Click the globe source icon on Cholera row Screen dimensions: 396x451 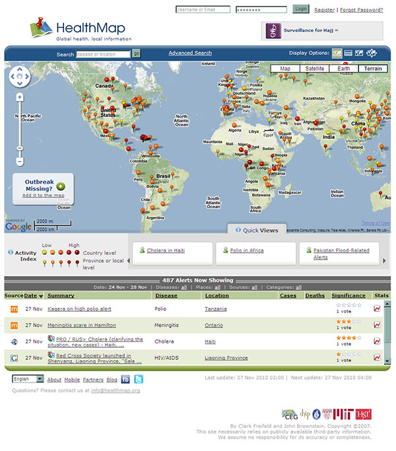point(14,341)
